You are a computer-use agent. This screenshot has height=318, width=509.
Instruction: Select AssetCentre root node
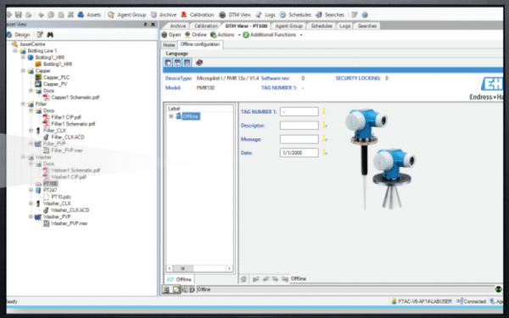(32, 44)
